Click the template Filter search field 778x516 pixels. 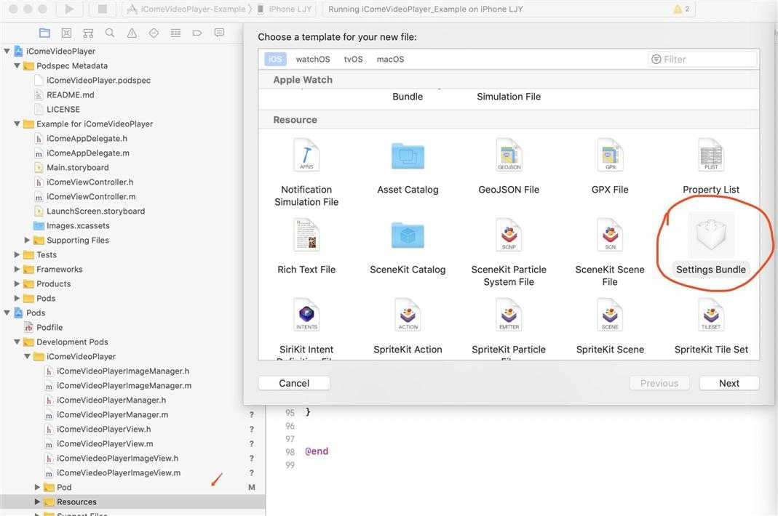click(x=702, y=59)
